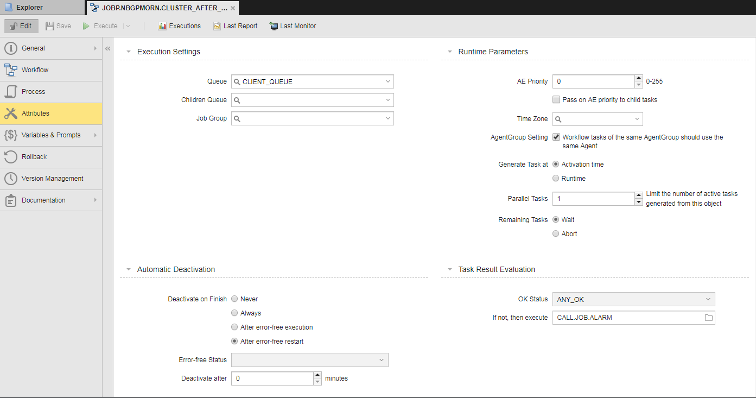Select After error-free execution option
The image size is (756, 398).
pos(234,327)
